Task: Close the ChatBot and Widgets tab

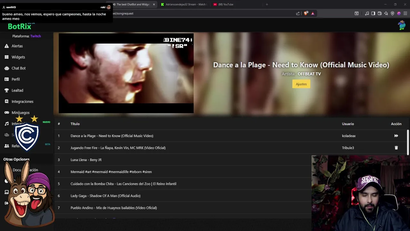Action: 154,4
